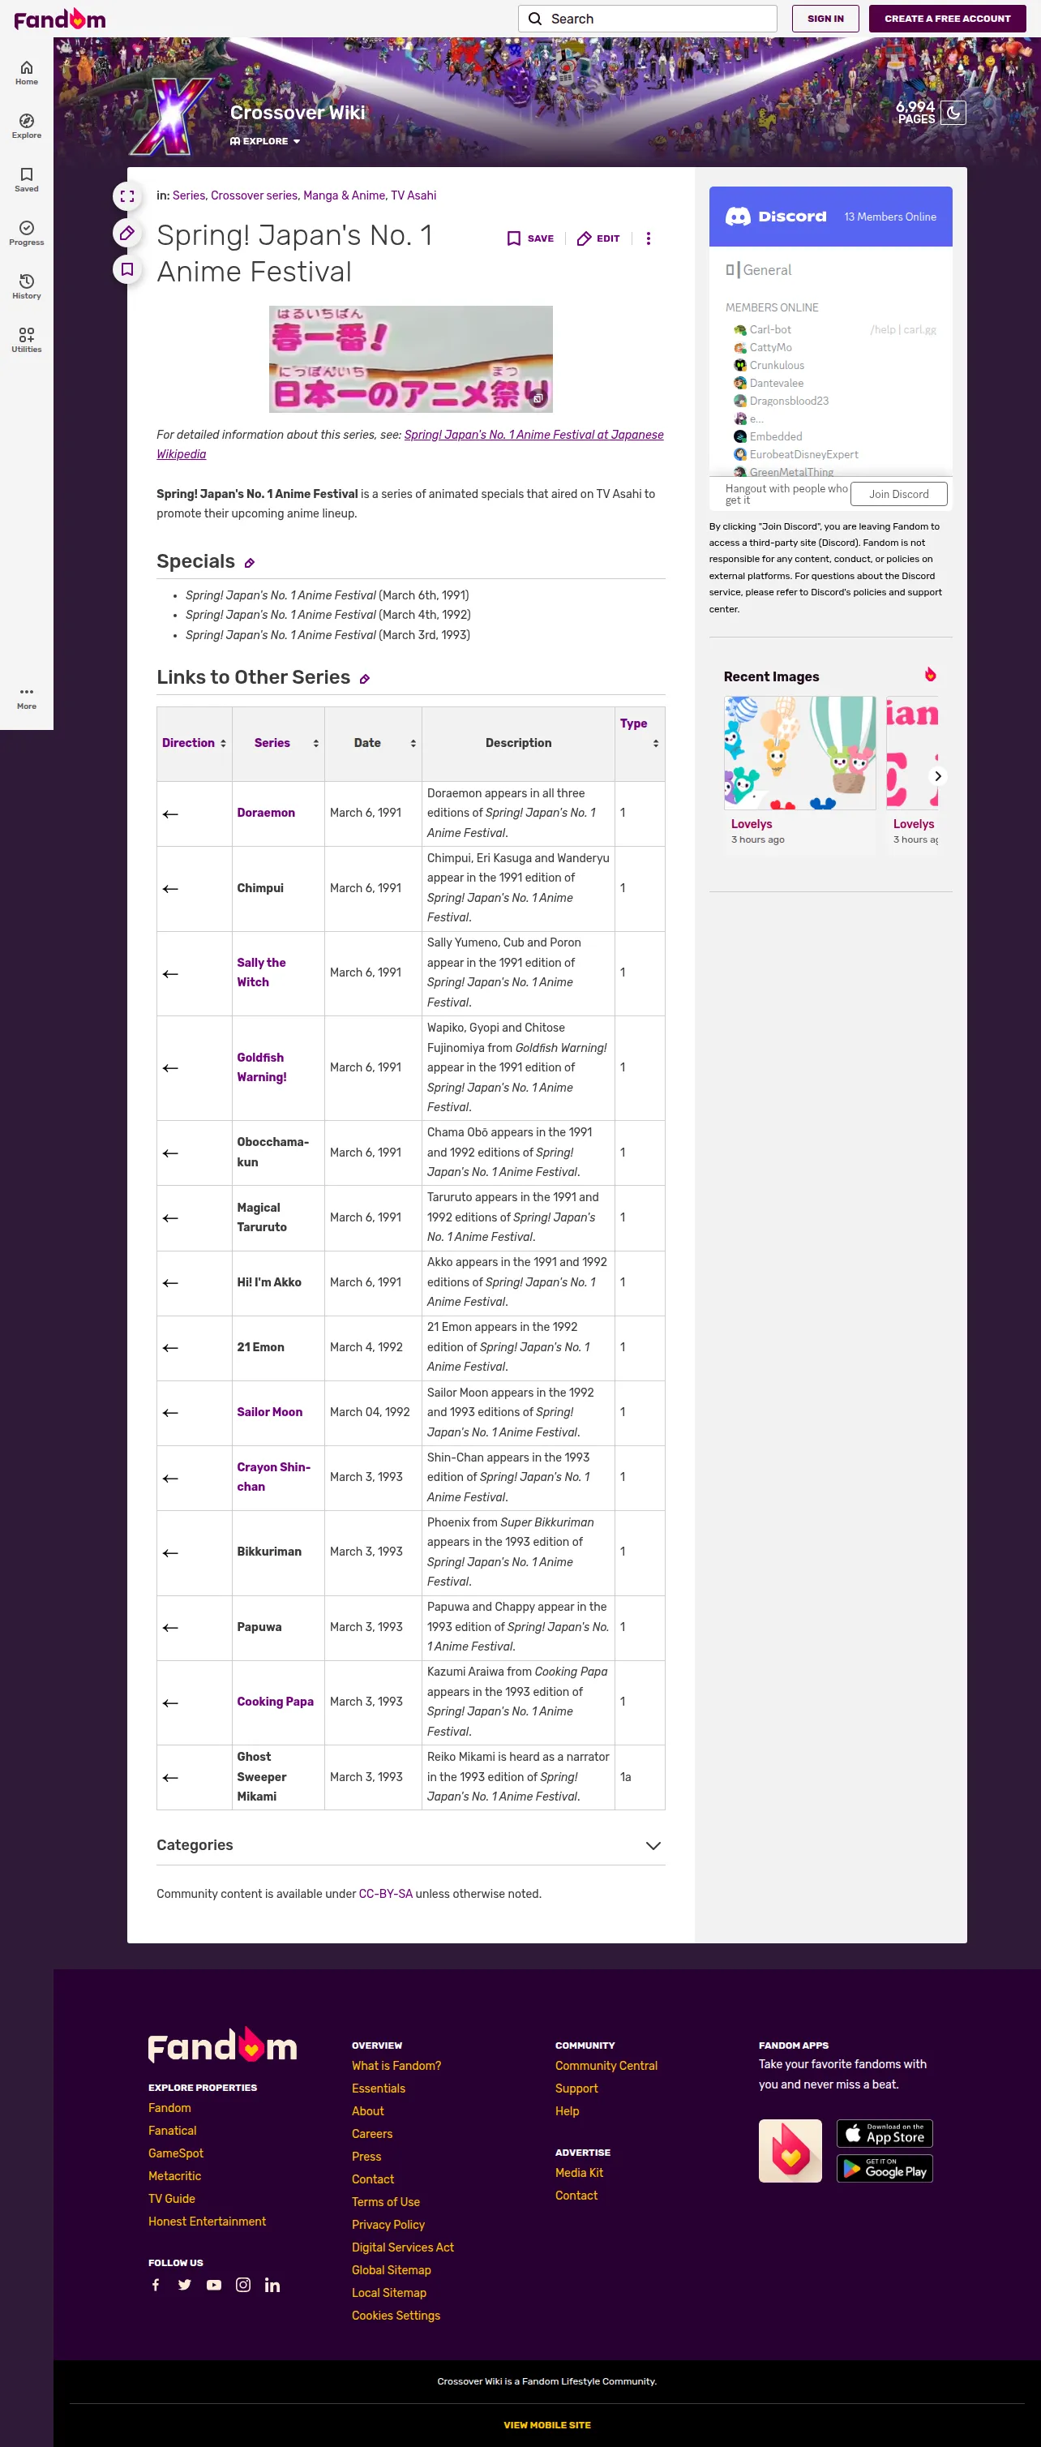Screen dimensions: 1041x2447
Task: Open the CC-BY-SA license link
Action: point(386,1894)
